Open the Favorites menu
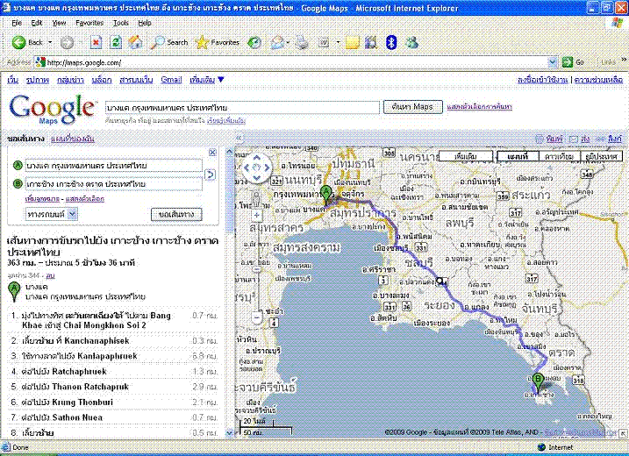Screen dimensions: 629x456 89,22
